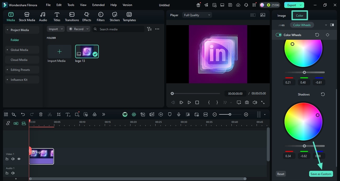Open the Stickers tab
Viewport: 340px width, 181px height.
point(115,17)
